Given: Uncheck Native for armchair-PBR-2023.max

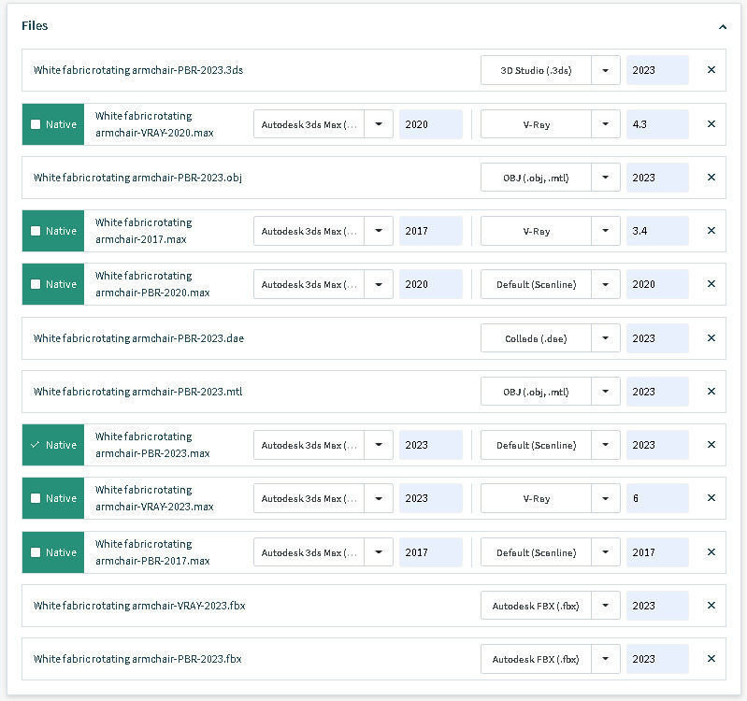Looking at the screenshot, I should point(36,445).
